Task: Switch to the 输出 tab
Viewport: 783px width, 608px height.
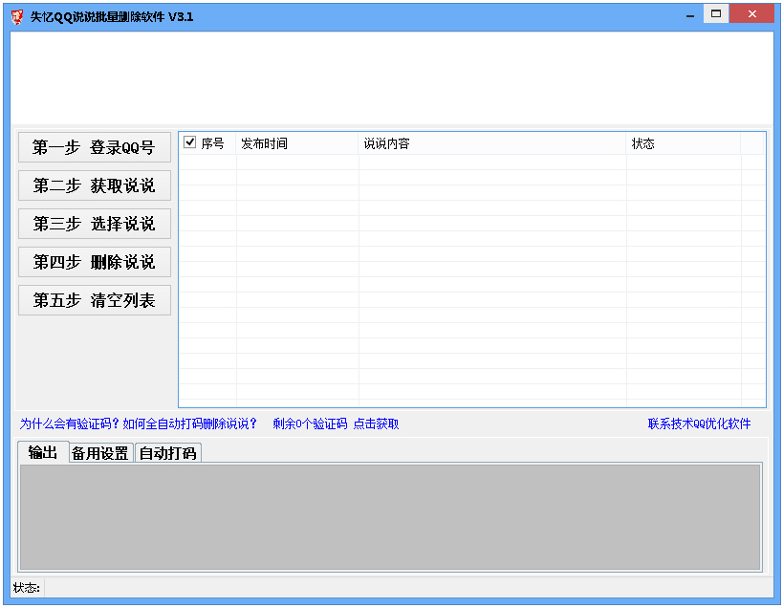Action: click(43, 452)
